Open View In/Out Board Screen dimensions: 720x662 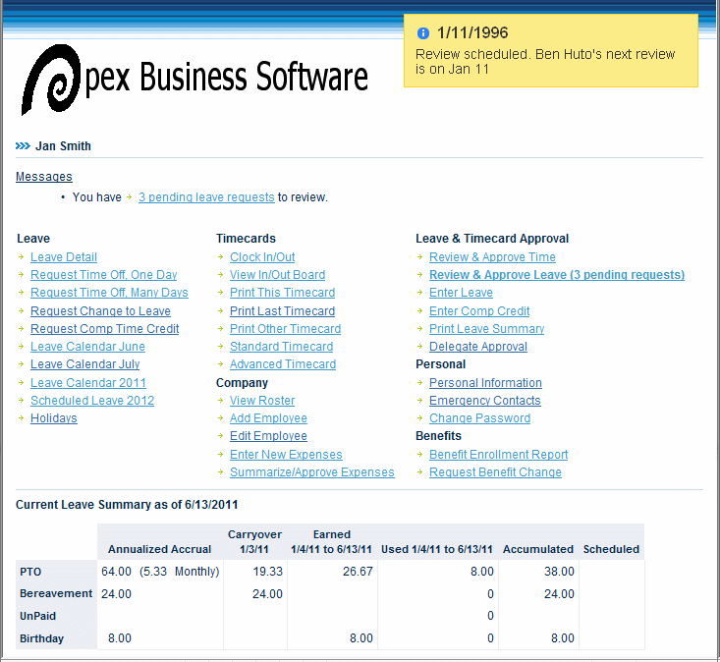click(x=277, y=275)
